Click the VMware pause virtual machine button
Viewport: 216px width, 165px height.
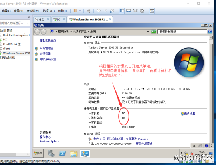click(75, 11)
